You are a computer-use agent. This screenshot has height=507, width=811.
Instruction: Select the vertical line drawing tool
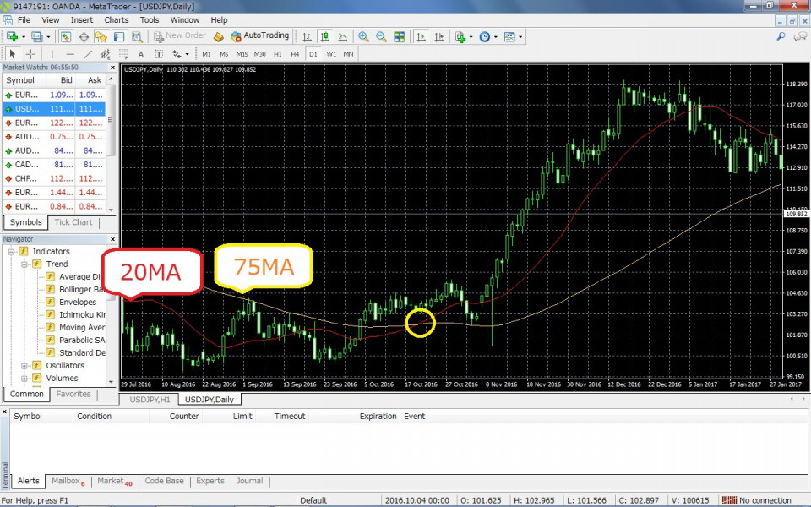(52, 54)
